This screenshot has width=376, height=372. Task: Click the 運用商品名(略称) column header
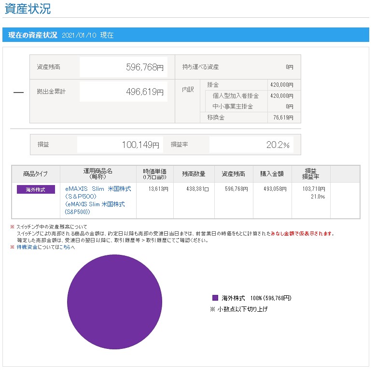98,174
